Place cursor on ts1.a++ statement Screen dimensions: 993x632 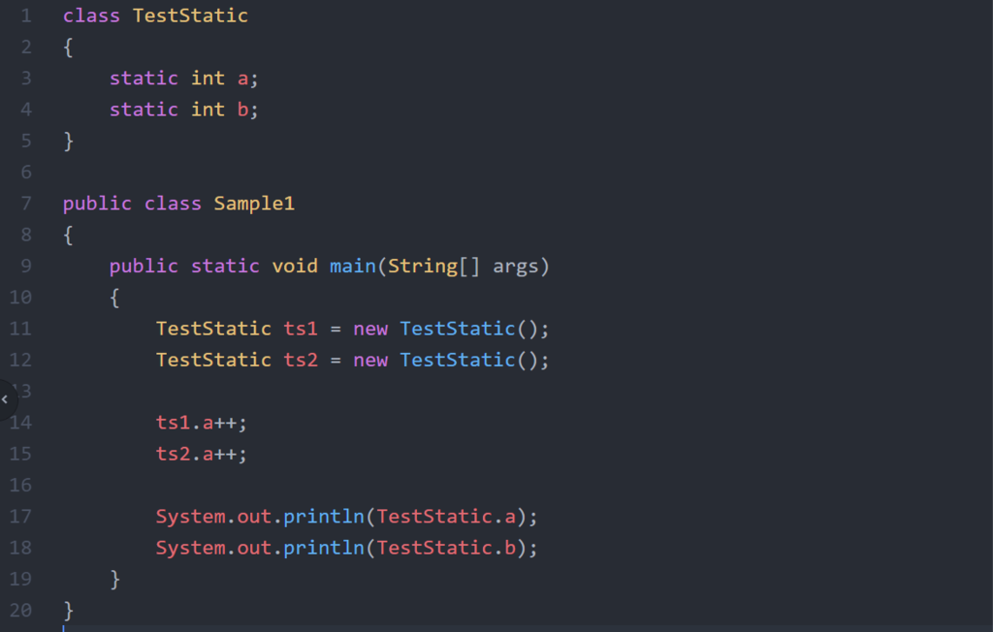[x=202, y=423]
